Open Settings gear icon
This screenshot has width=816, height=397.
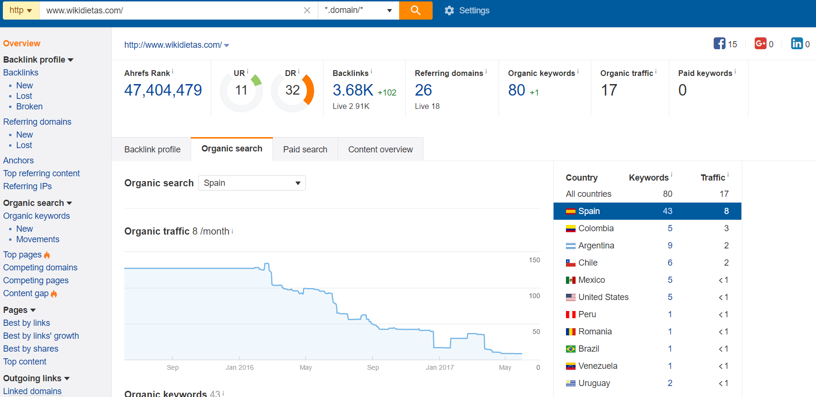[449, 11]
